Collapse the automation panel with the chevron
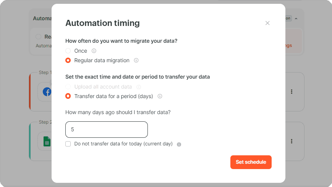 [x=296, y=19]
